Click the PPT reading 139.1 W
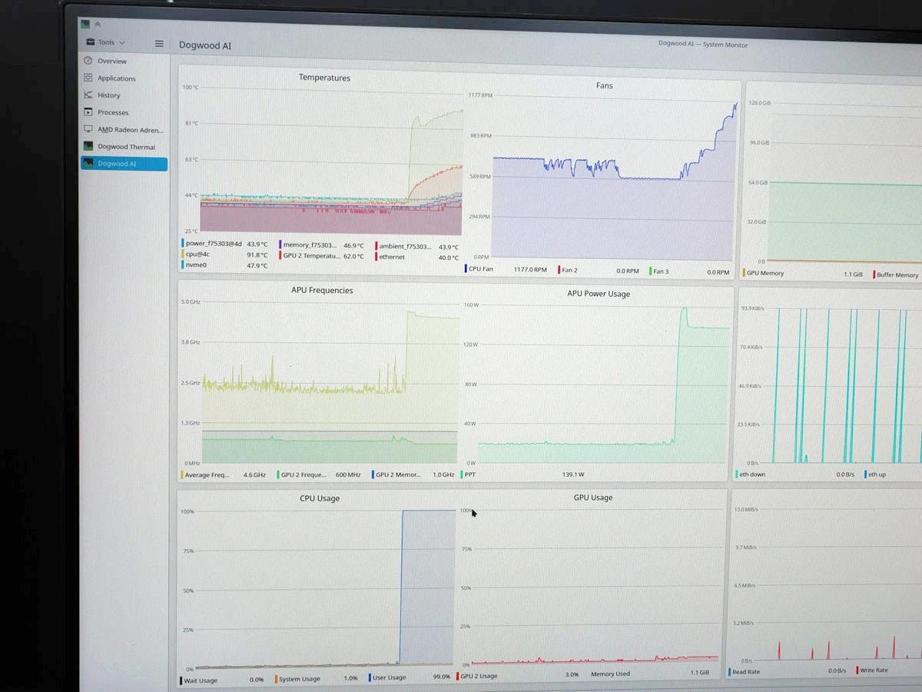This screenshot has height=692, width=922. pos(573,474)
